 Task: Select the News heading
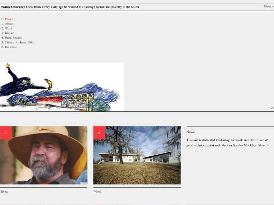point(190,132)
